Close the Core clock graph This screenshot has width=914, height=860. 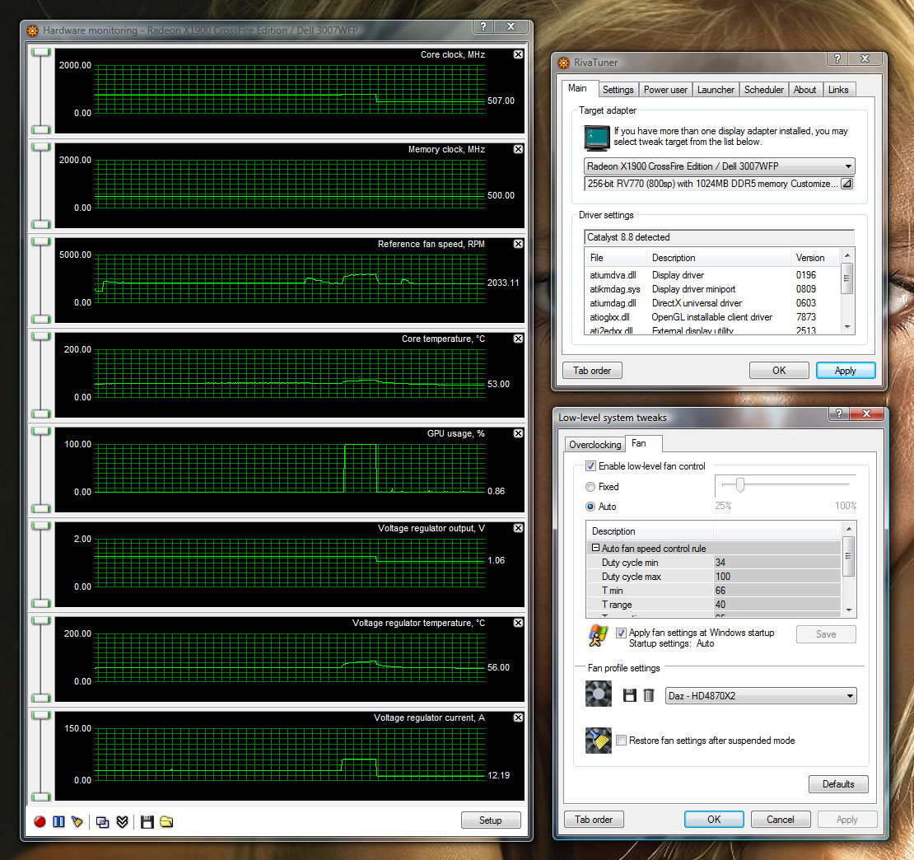(x=518, y=54)
